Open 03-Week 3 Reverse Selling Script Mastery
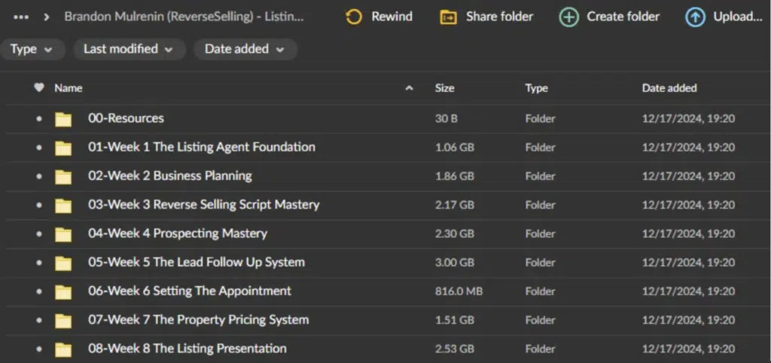 point(203,205)
